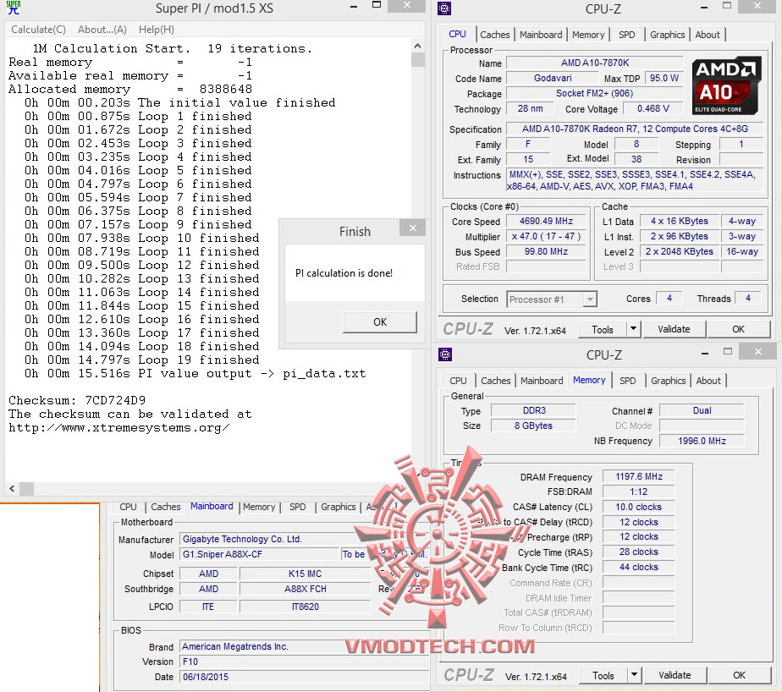Maximize the top CPU-Z window
This screenshot has width=782, height=692.
coord(727,5)
